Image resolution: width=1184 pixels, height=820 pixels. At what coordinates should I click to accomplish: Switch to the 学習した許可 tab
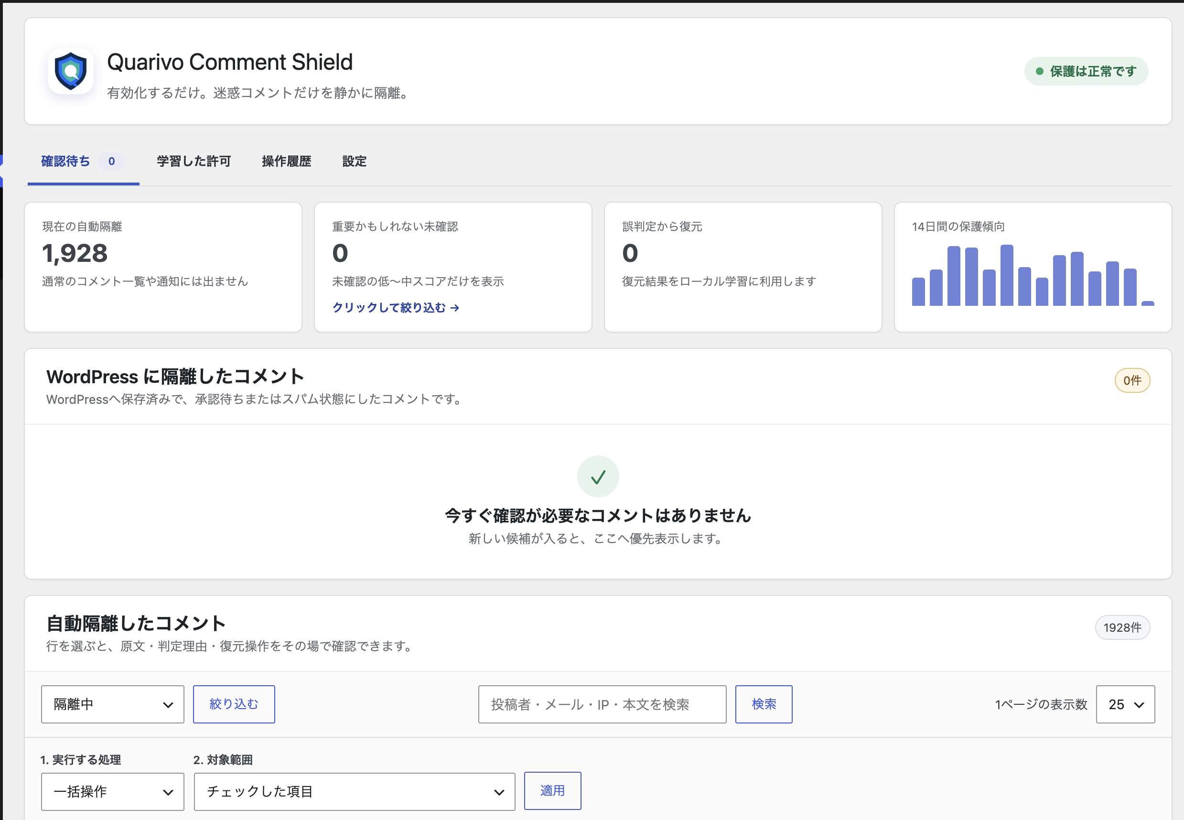click(x=194, y=162)
